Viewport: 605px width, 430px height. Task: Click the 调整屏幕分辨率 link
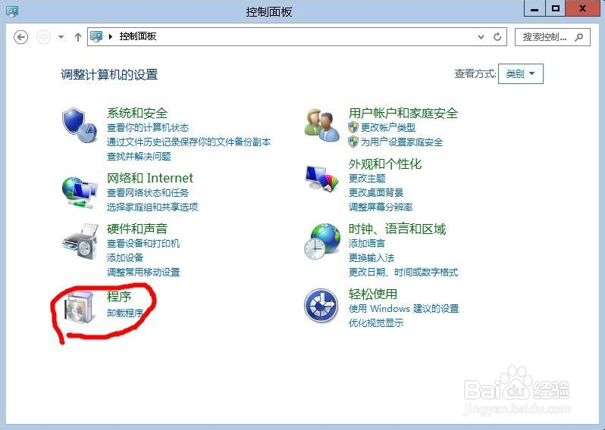pyautogui.click(x=381, y=207)
